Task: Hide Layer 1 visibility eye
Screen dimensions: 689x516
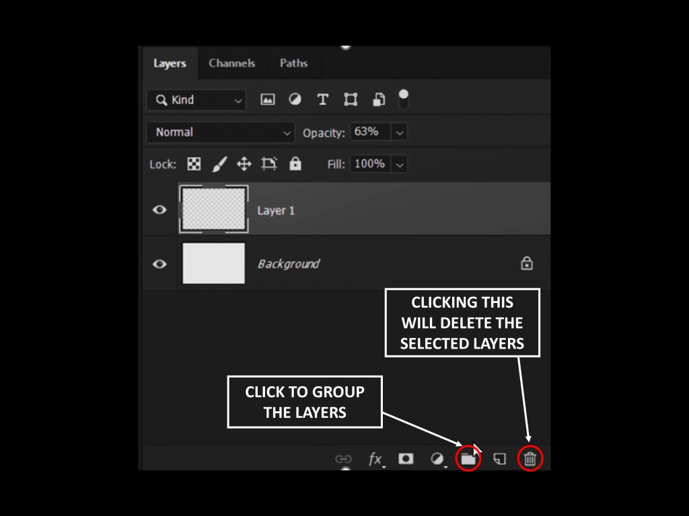Action: tap(159, 210)
